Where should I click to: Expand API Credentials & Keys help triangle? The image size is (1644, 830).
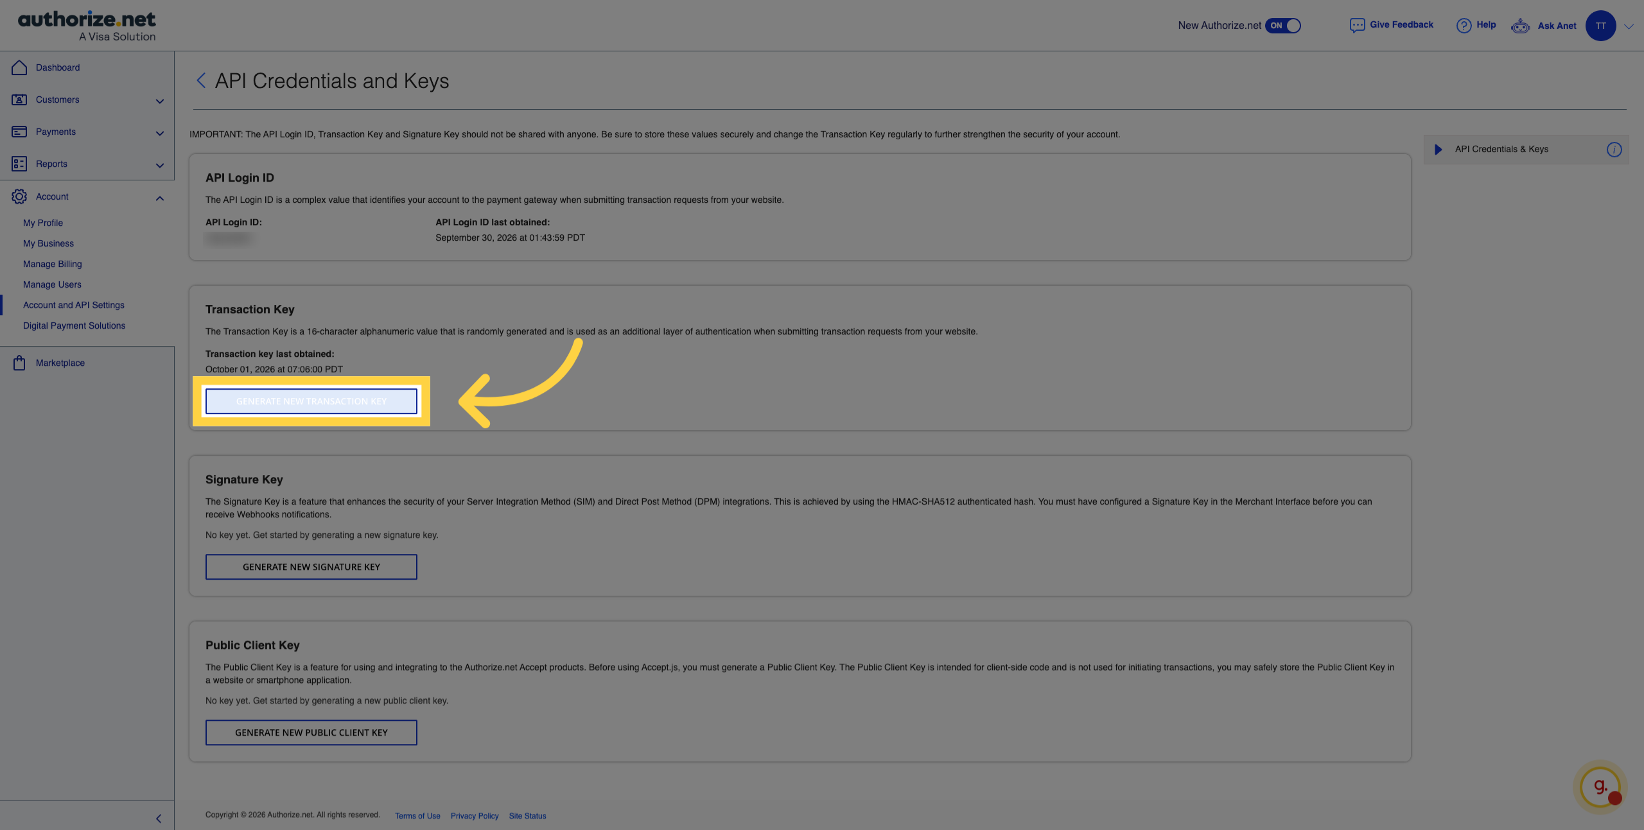1438,150
